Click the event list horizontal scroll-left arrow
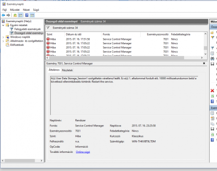The image size is (217, 171). [47, 58]
